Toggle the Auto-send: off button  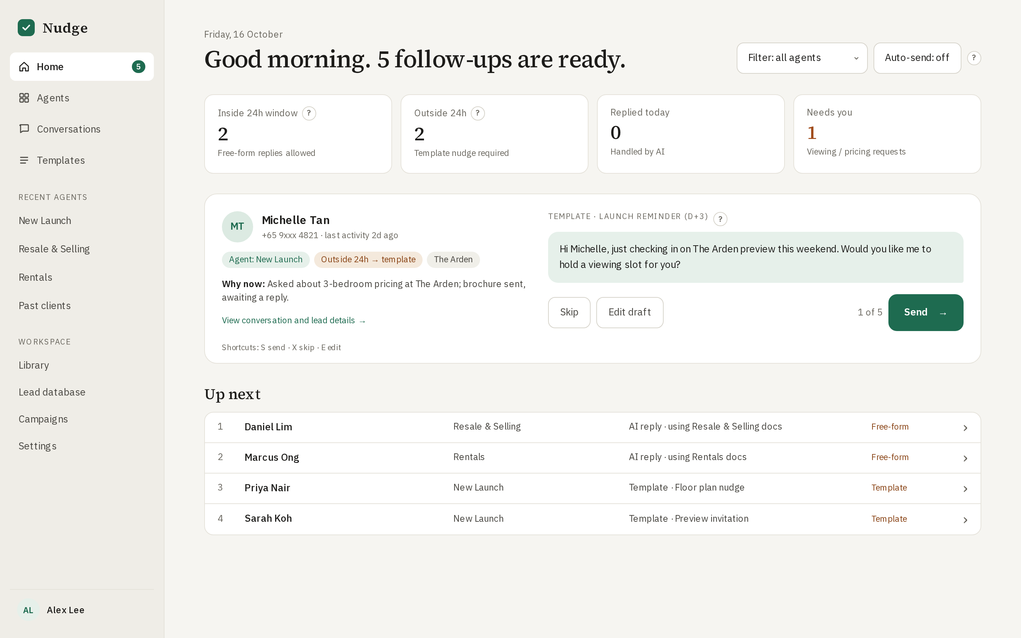point(917,58)
